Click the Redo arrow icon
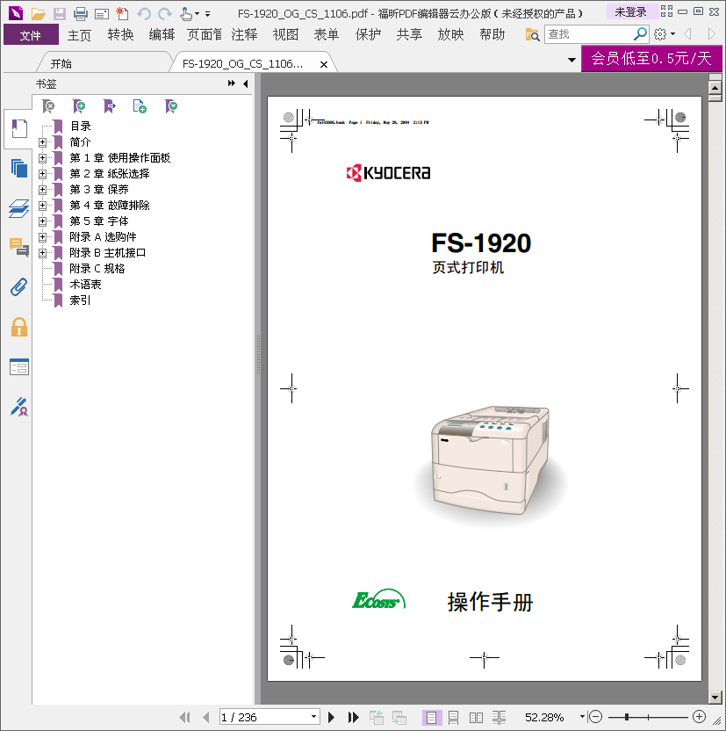 coord(165,14)
